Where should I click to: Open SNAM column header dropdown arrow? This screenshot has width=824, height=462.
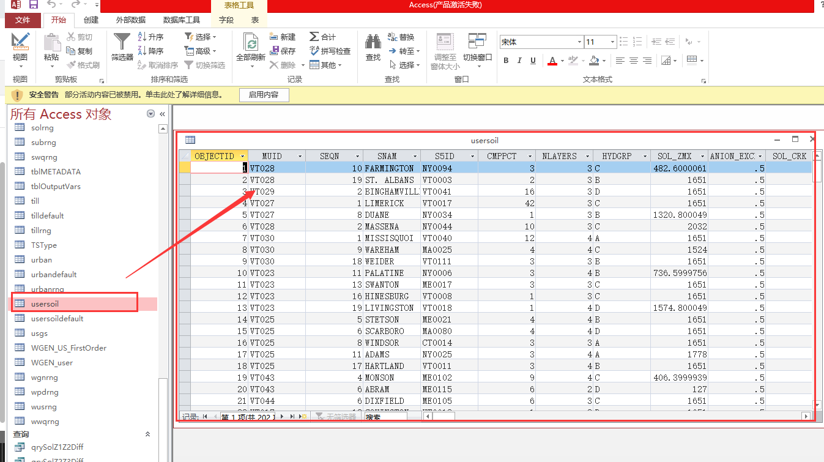(415, 157)
